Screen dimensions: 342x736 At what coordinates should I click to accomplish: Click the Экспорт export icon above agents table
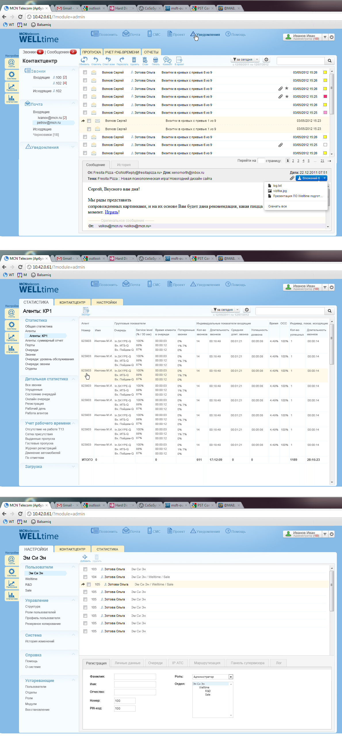coord(86,310)
